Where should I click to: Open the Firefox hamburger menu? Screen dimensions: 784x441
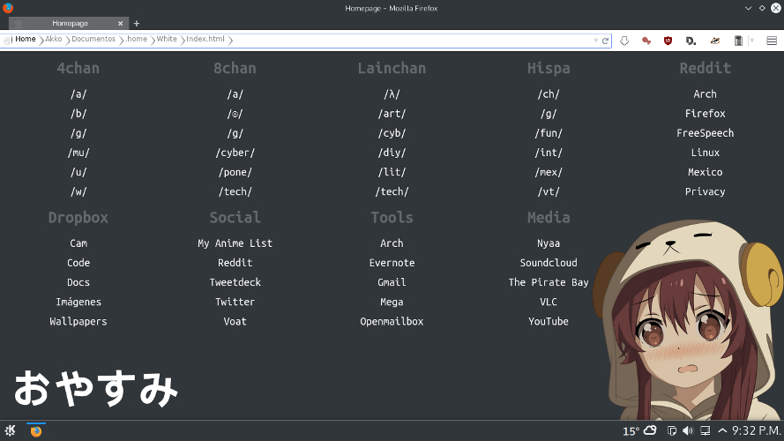(x=772, y=41)
